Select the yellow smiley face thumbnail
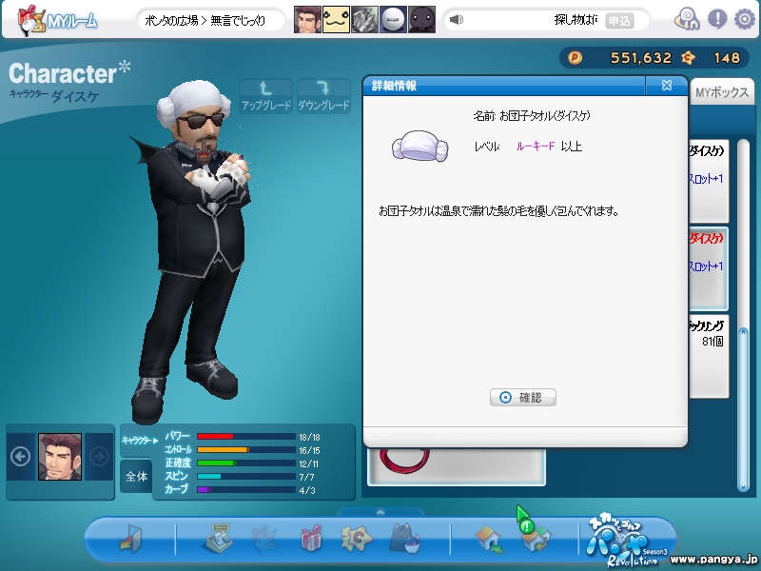The height and width of the screenshot is (571, 761). pos(336,20)
